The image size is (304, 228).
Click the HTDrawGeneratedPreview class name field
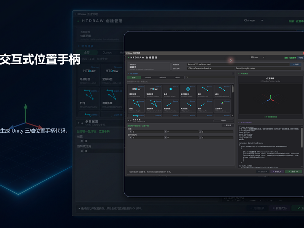click(x=211, y=68)
